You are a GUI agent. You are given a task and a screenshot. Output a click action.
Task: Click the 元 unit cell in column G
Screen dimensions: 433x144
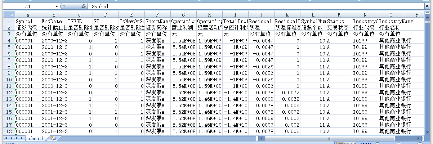click(184, 34)
